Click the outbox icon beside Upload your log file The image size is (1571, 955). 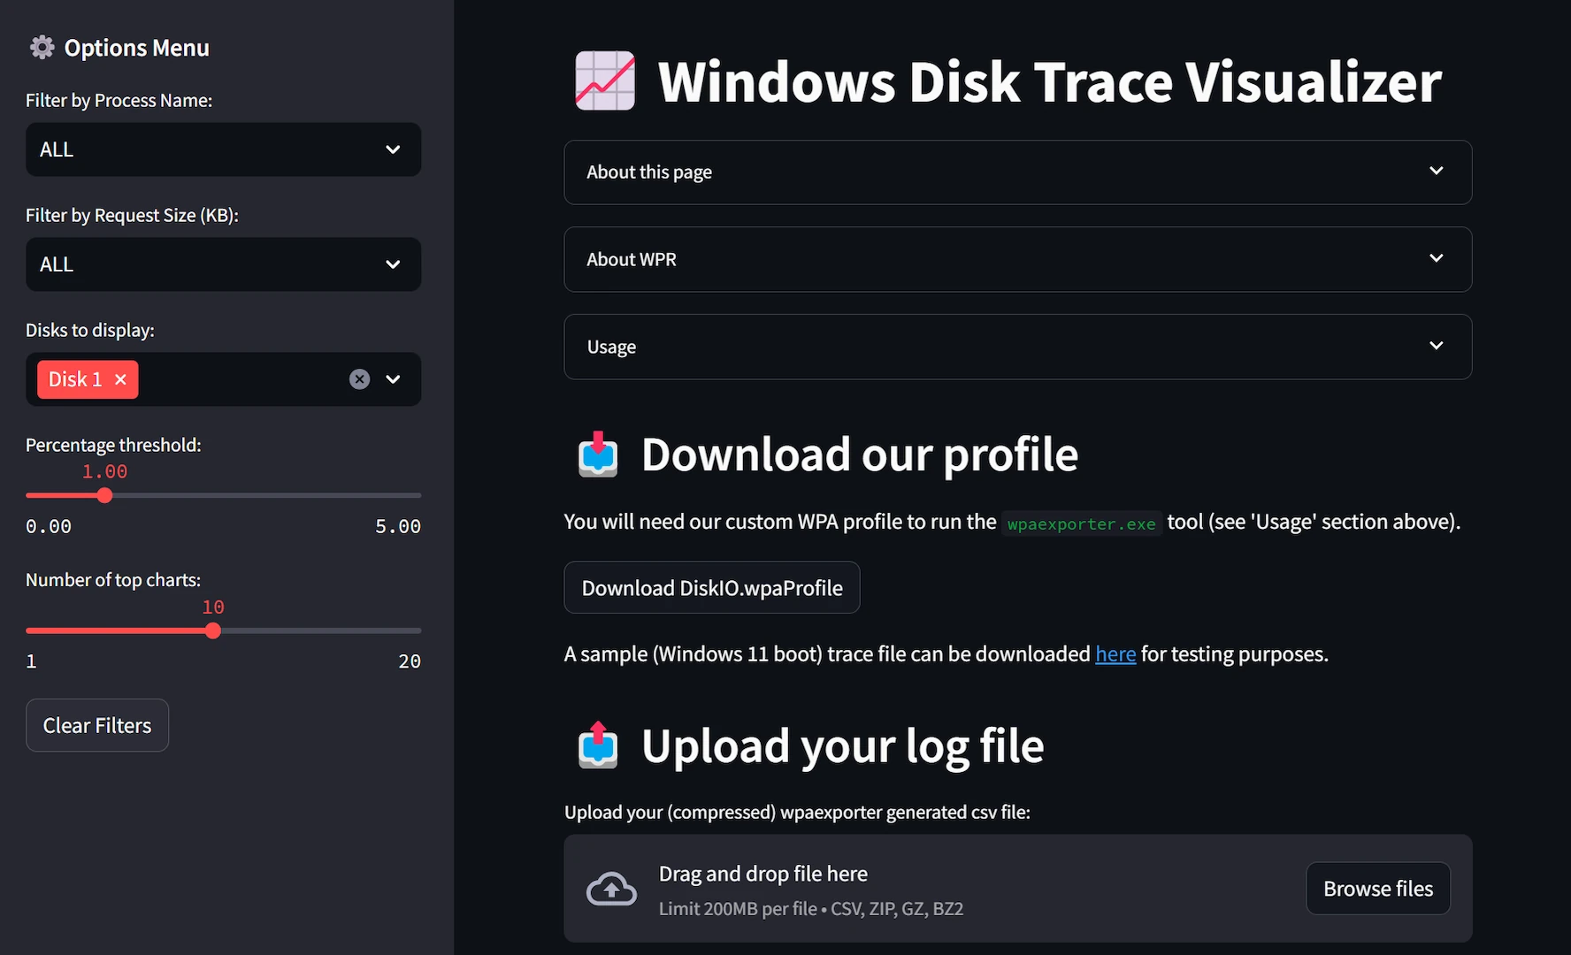(598, 745)
